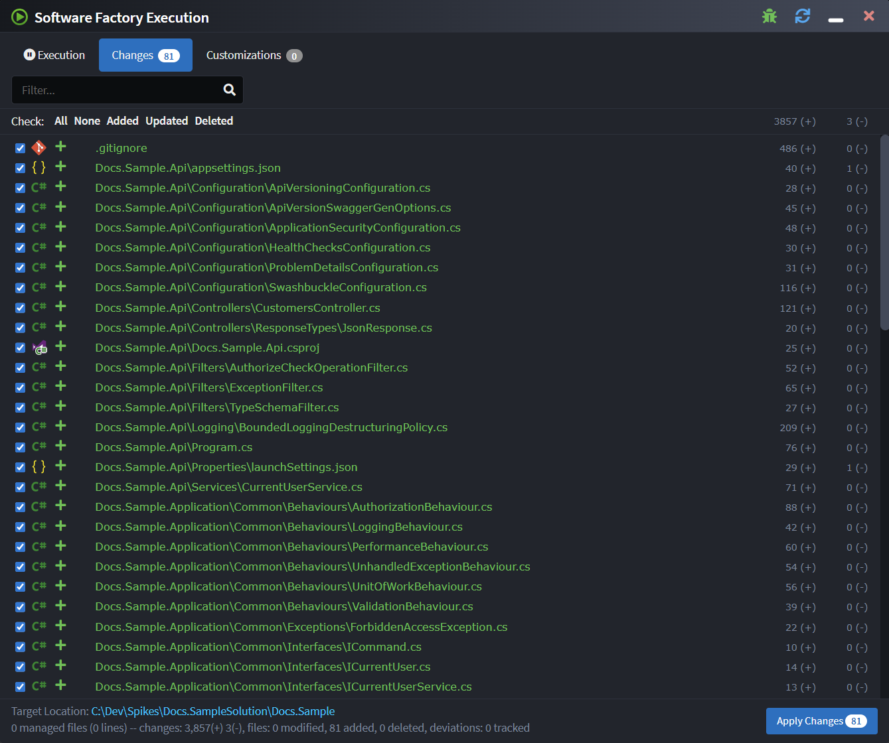Switch to the Execution tab

54,55
